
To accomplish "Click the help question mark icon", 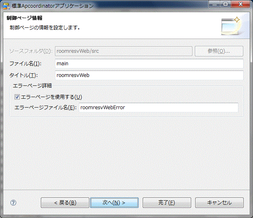I will 13,203.
